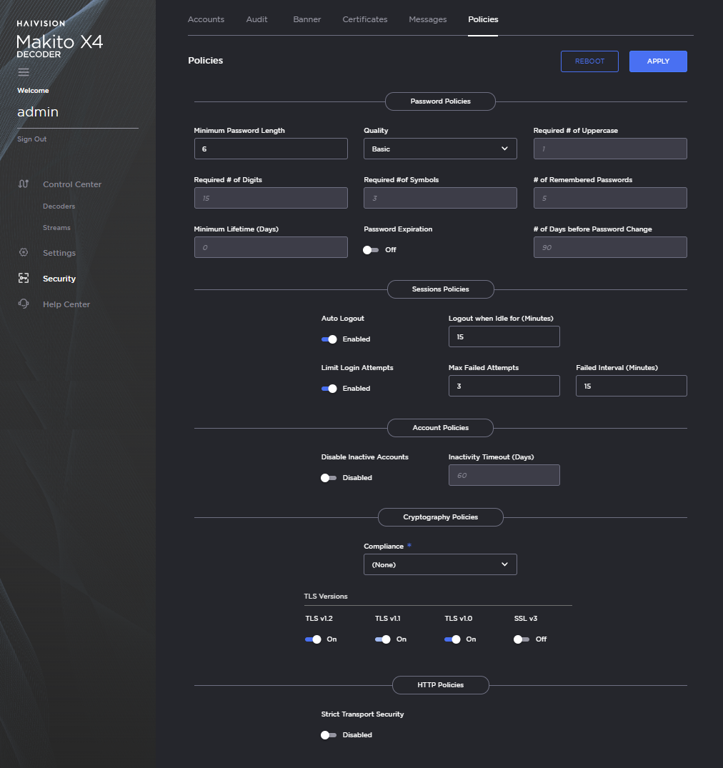This screenshot has height=768, width=723.
Task: Toggle the Auto Logout switch
Action: point(329,339)
